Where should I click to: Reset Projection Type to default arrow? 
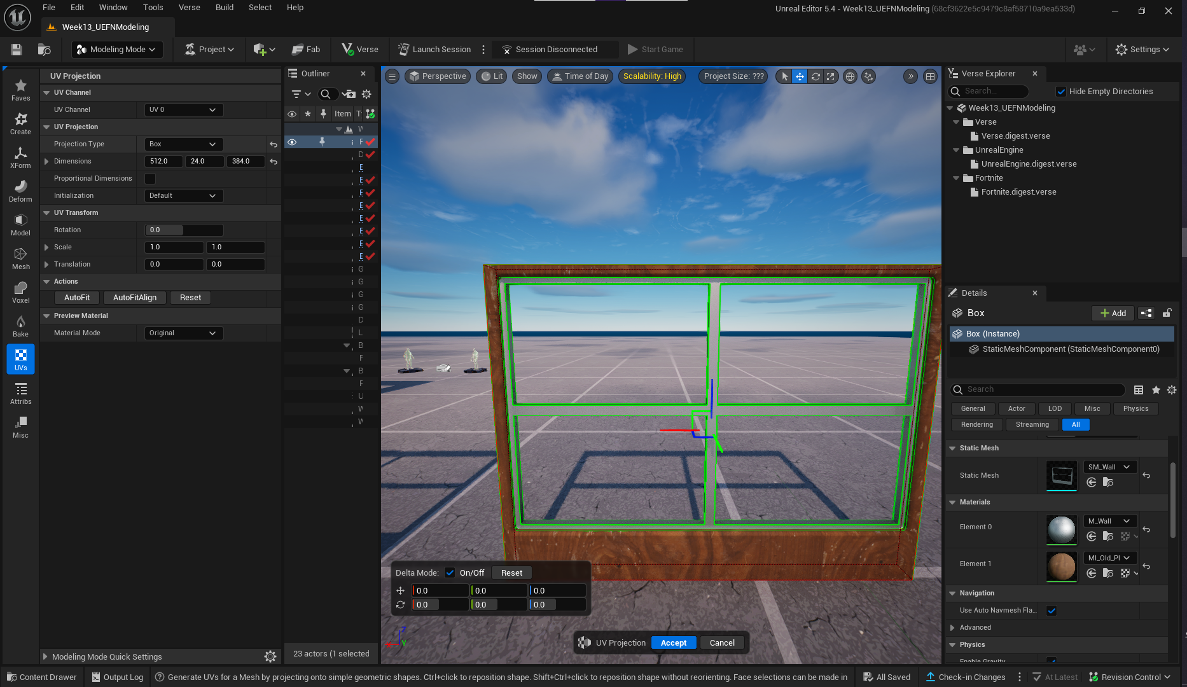coord(274,144)
